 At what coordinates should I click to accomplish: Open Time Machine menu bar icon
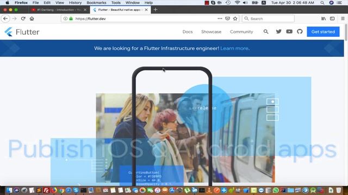(228, 3)
